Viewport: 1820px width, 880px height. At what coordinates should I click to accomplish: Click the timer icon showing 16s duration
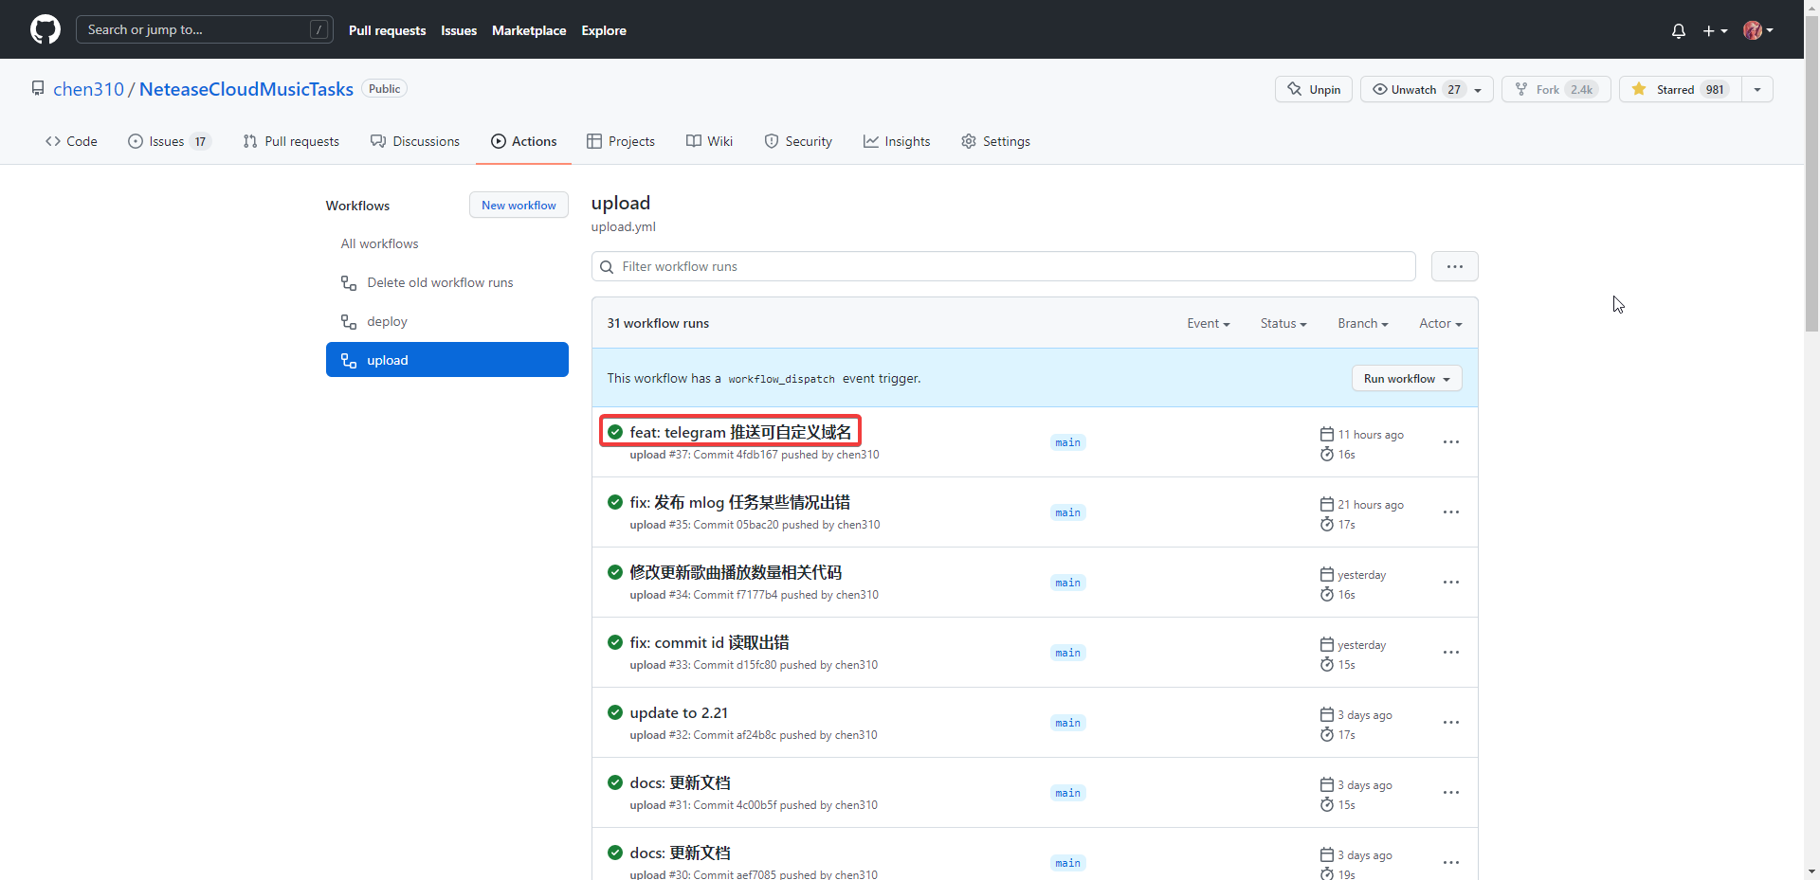[x=1327, y=455]
